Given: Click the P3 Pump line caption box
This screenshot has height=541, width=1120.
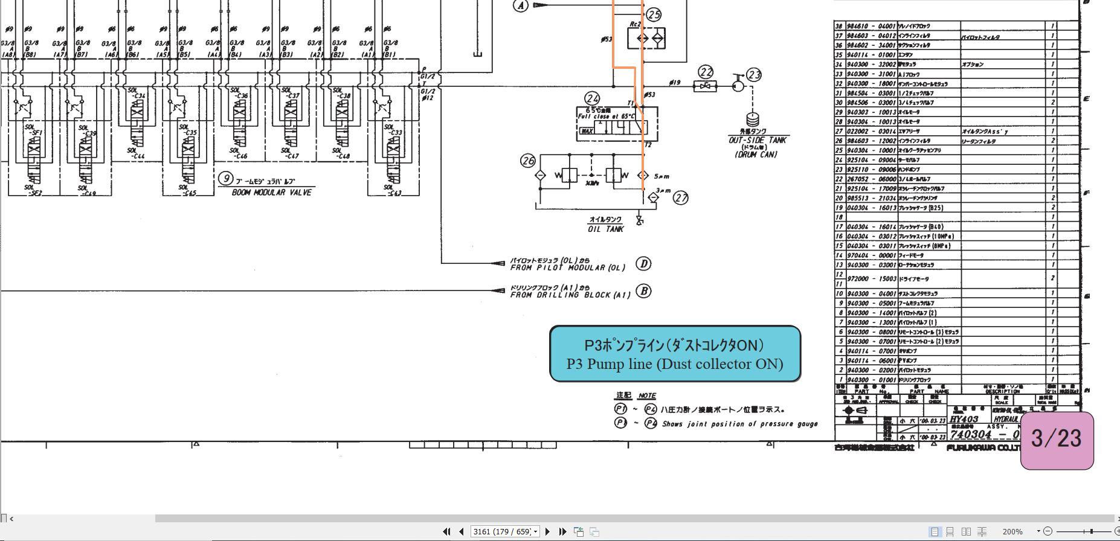Looking at the screenshot, I should [675, 354].
